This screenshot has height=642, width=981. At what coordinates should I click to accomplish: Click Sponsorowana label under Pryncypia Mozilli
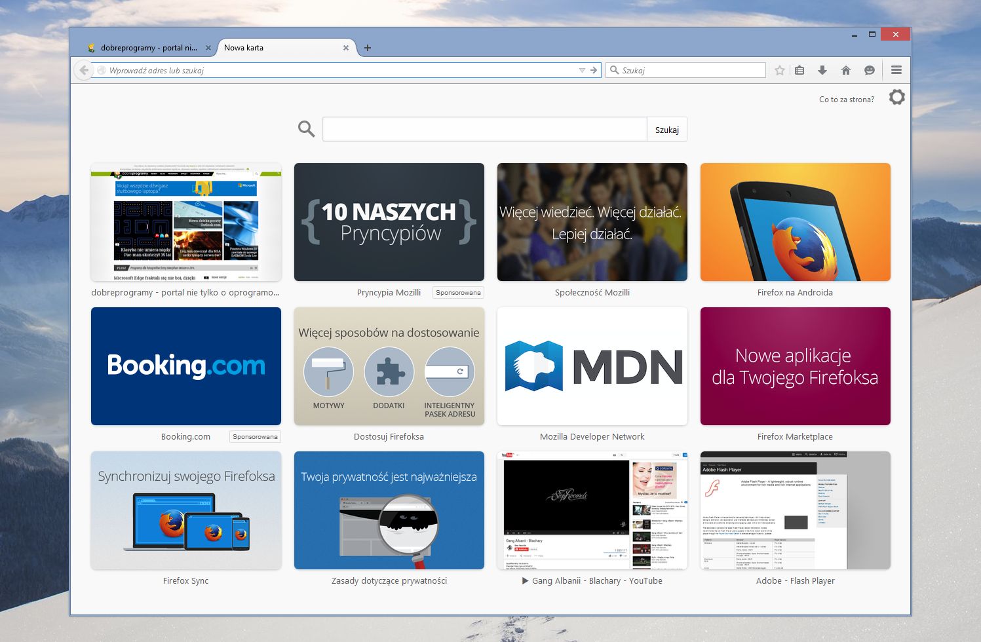[458, 293]
